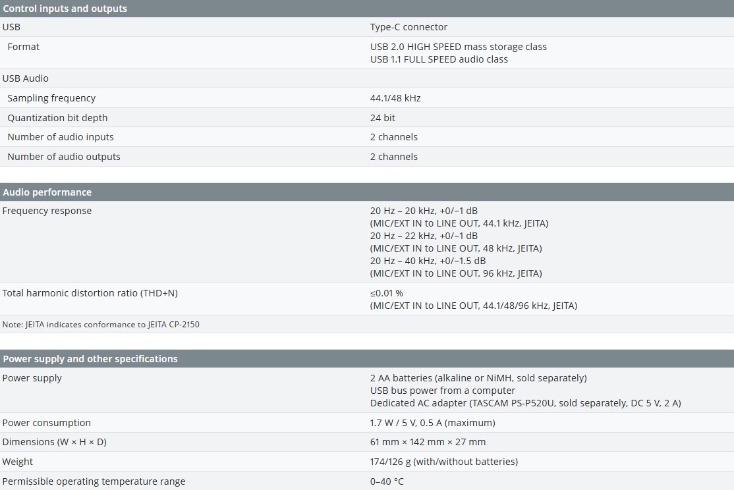Select the "0–40 °C" temperature value
Image resolution: width=734 pixels, height=490 pixels.
click(387, 481)
